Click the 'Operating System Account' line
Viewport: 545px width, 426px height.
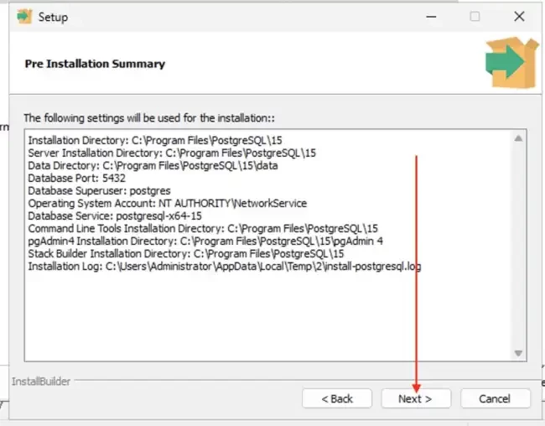[x=168, y=203]
